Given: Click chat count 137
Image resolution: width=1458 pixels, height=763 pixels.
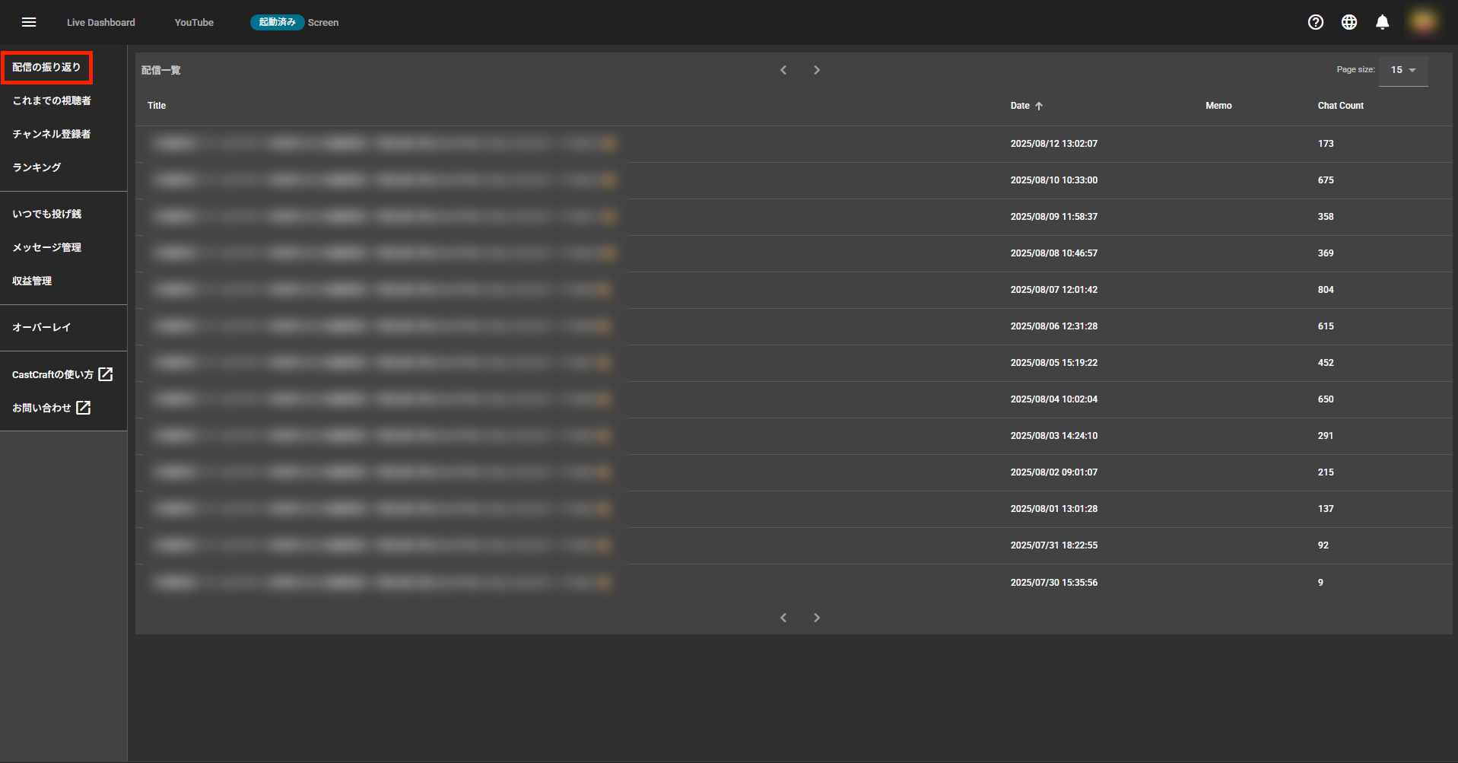Looking at the screenshot, I should (1326, 509).
